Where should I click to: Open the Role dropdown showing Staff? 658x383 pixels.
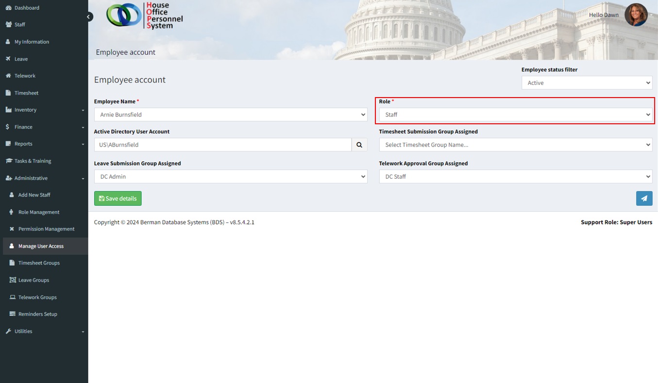click(515, 115)
